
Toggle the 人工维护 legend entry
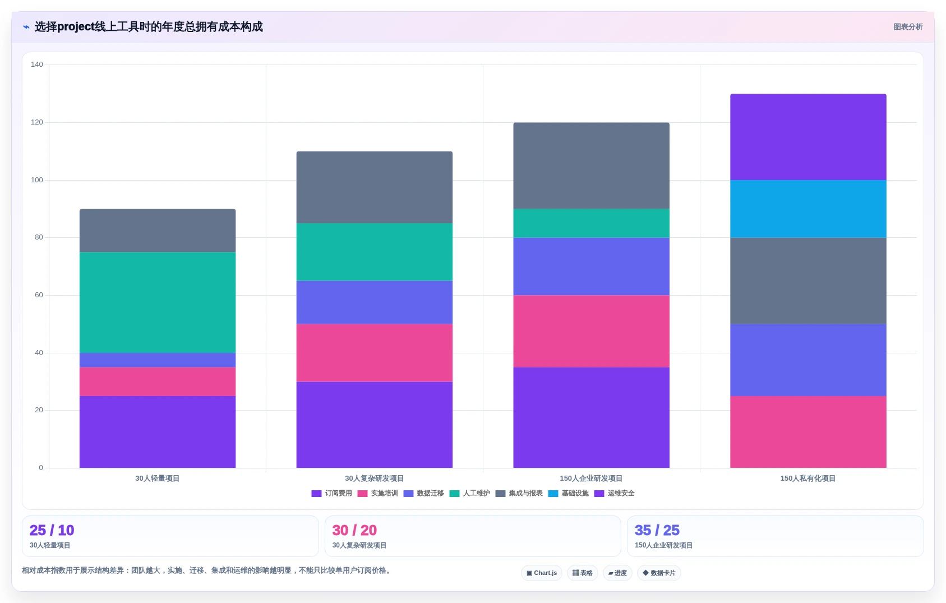pyautogui.click(x=469, y=494)
